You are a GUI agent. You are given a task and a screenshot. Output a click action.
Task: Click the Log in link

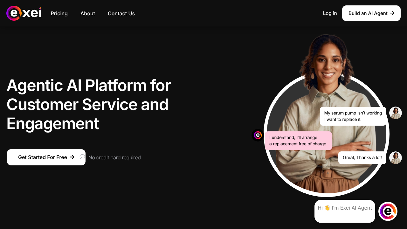[330, 13]
